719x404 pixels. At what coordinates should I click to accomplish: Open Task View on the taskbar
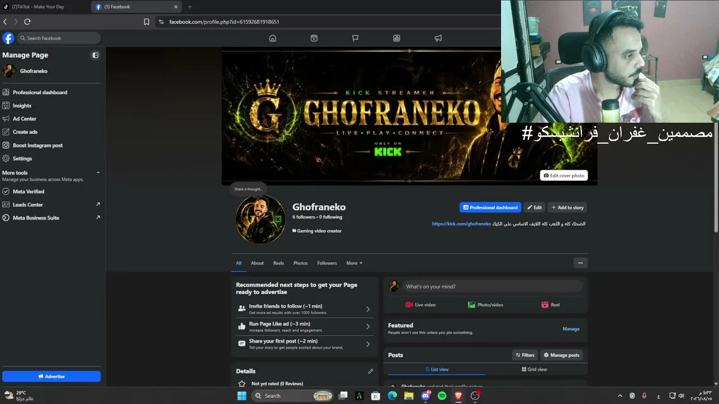[343, 396]
